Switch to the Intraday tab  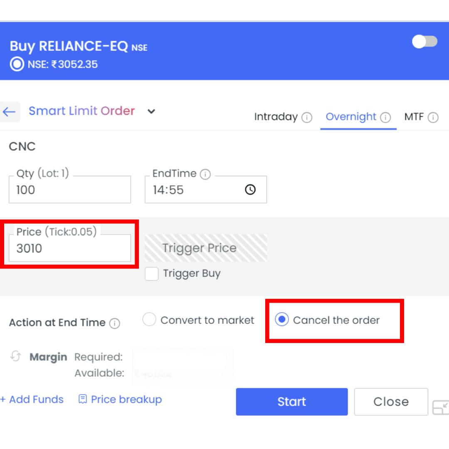pos(276,117)
